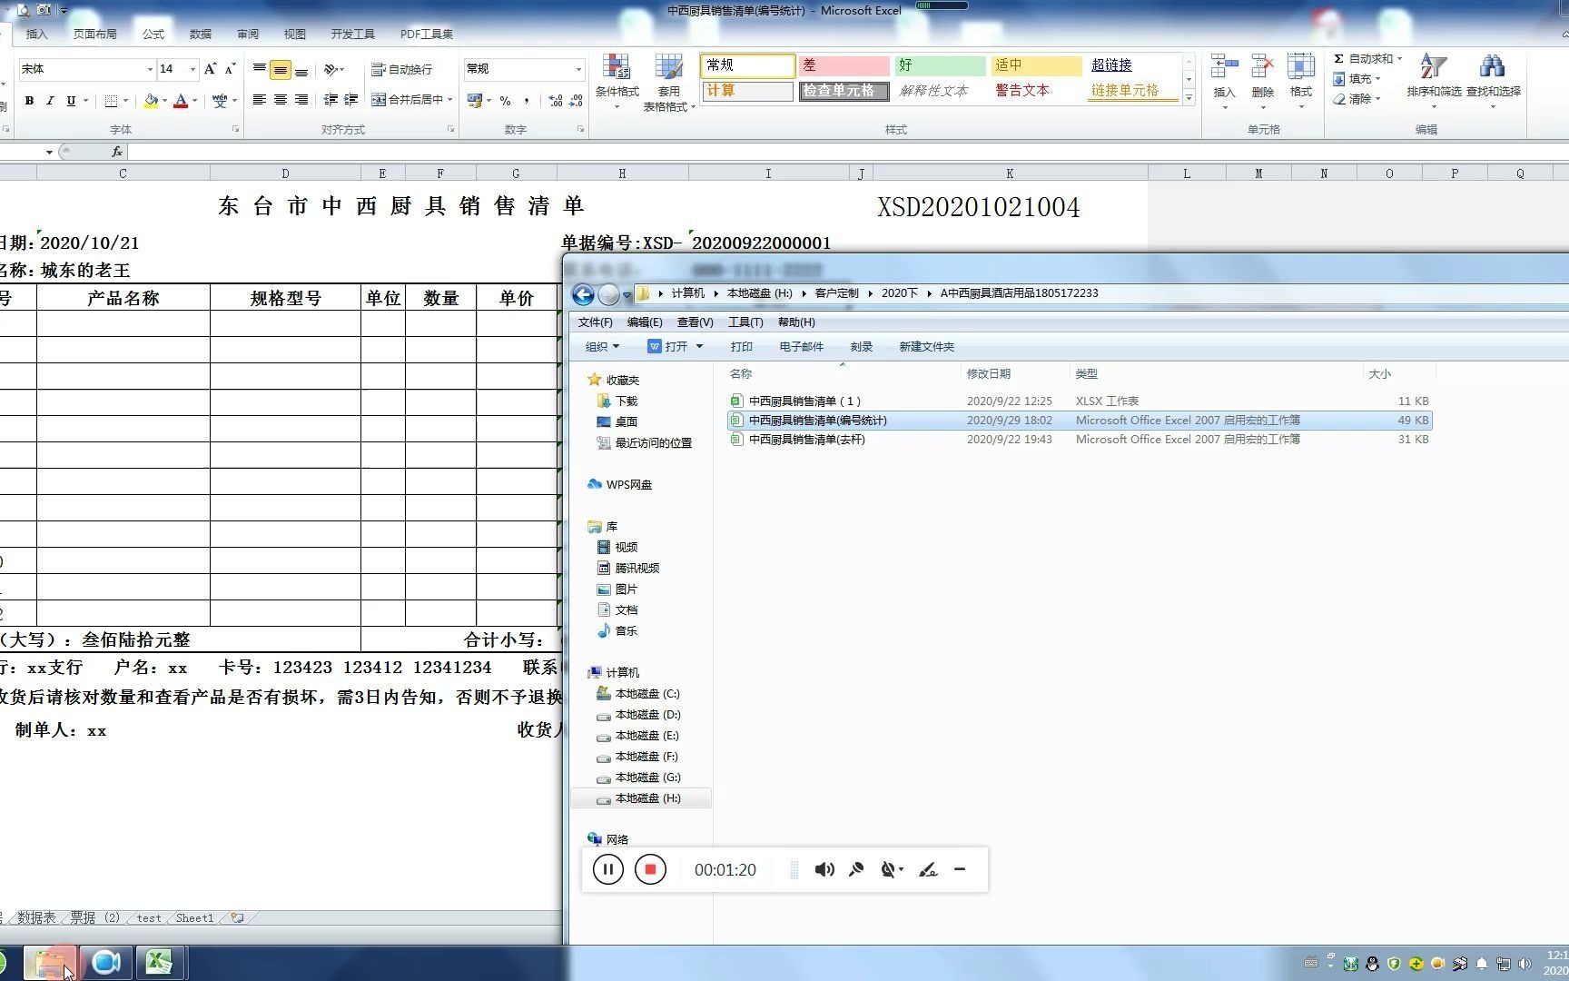
Task: Apply red font color button
Action: 181,101
